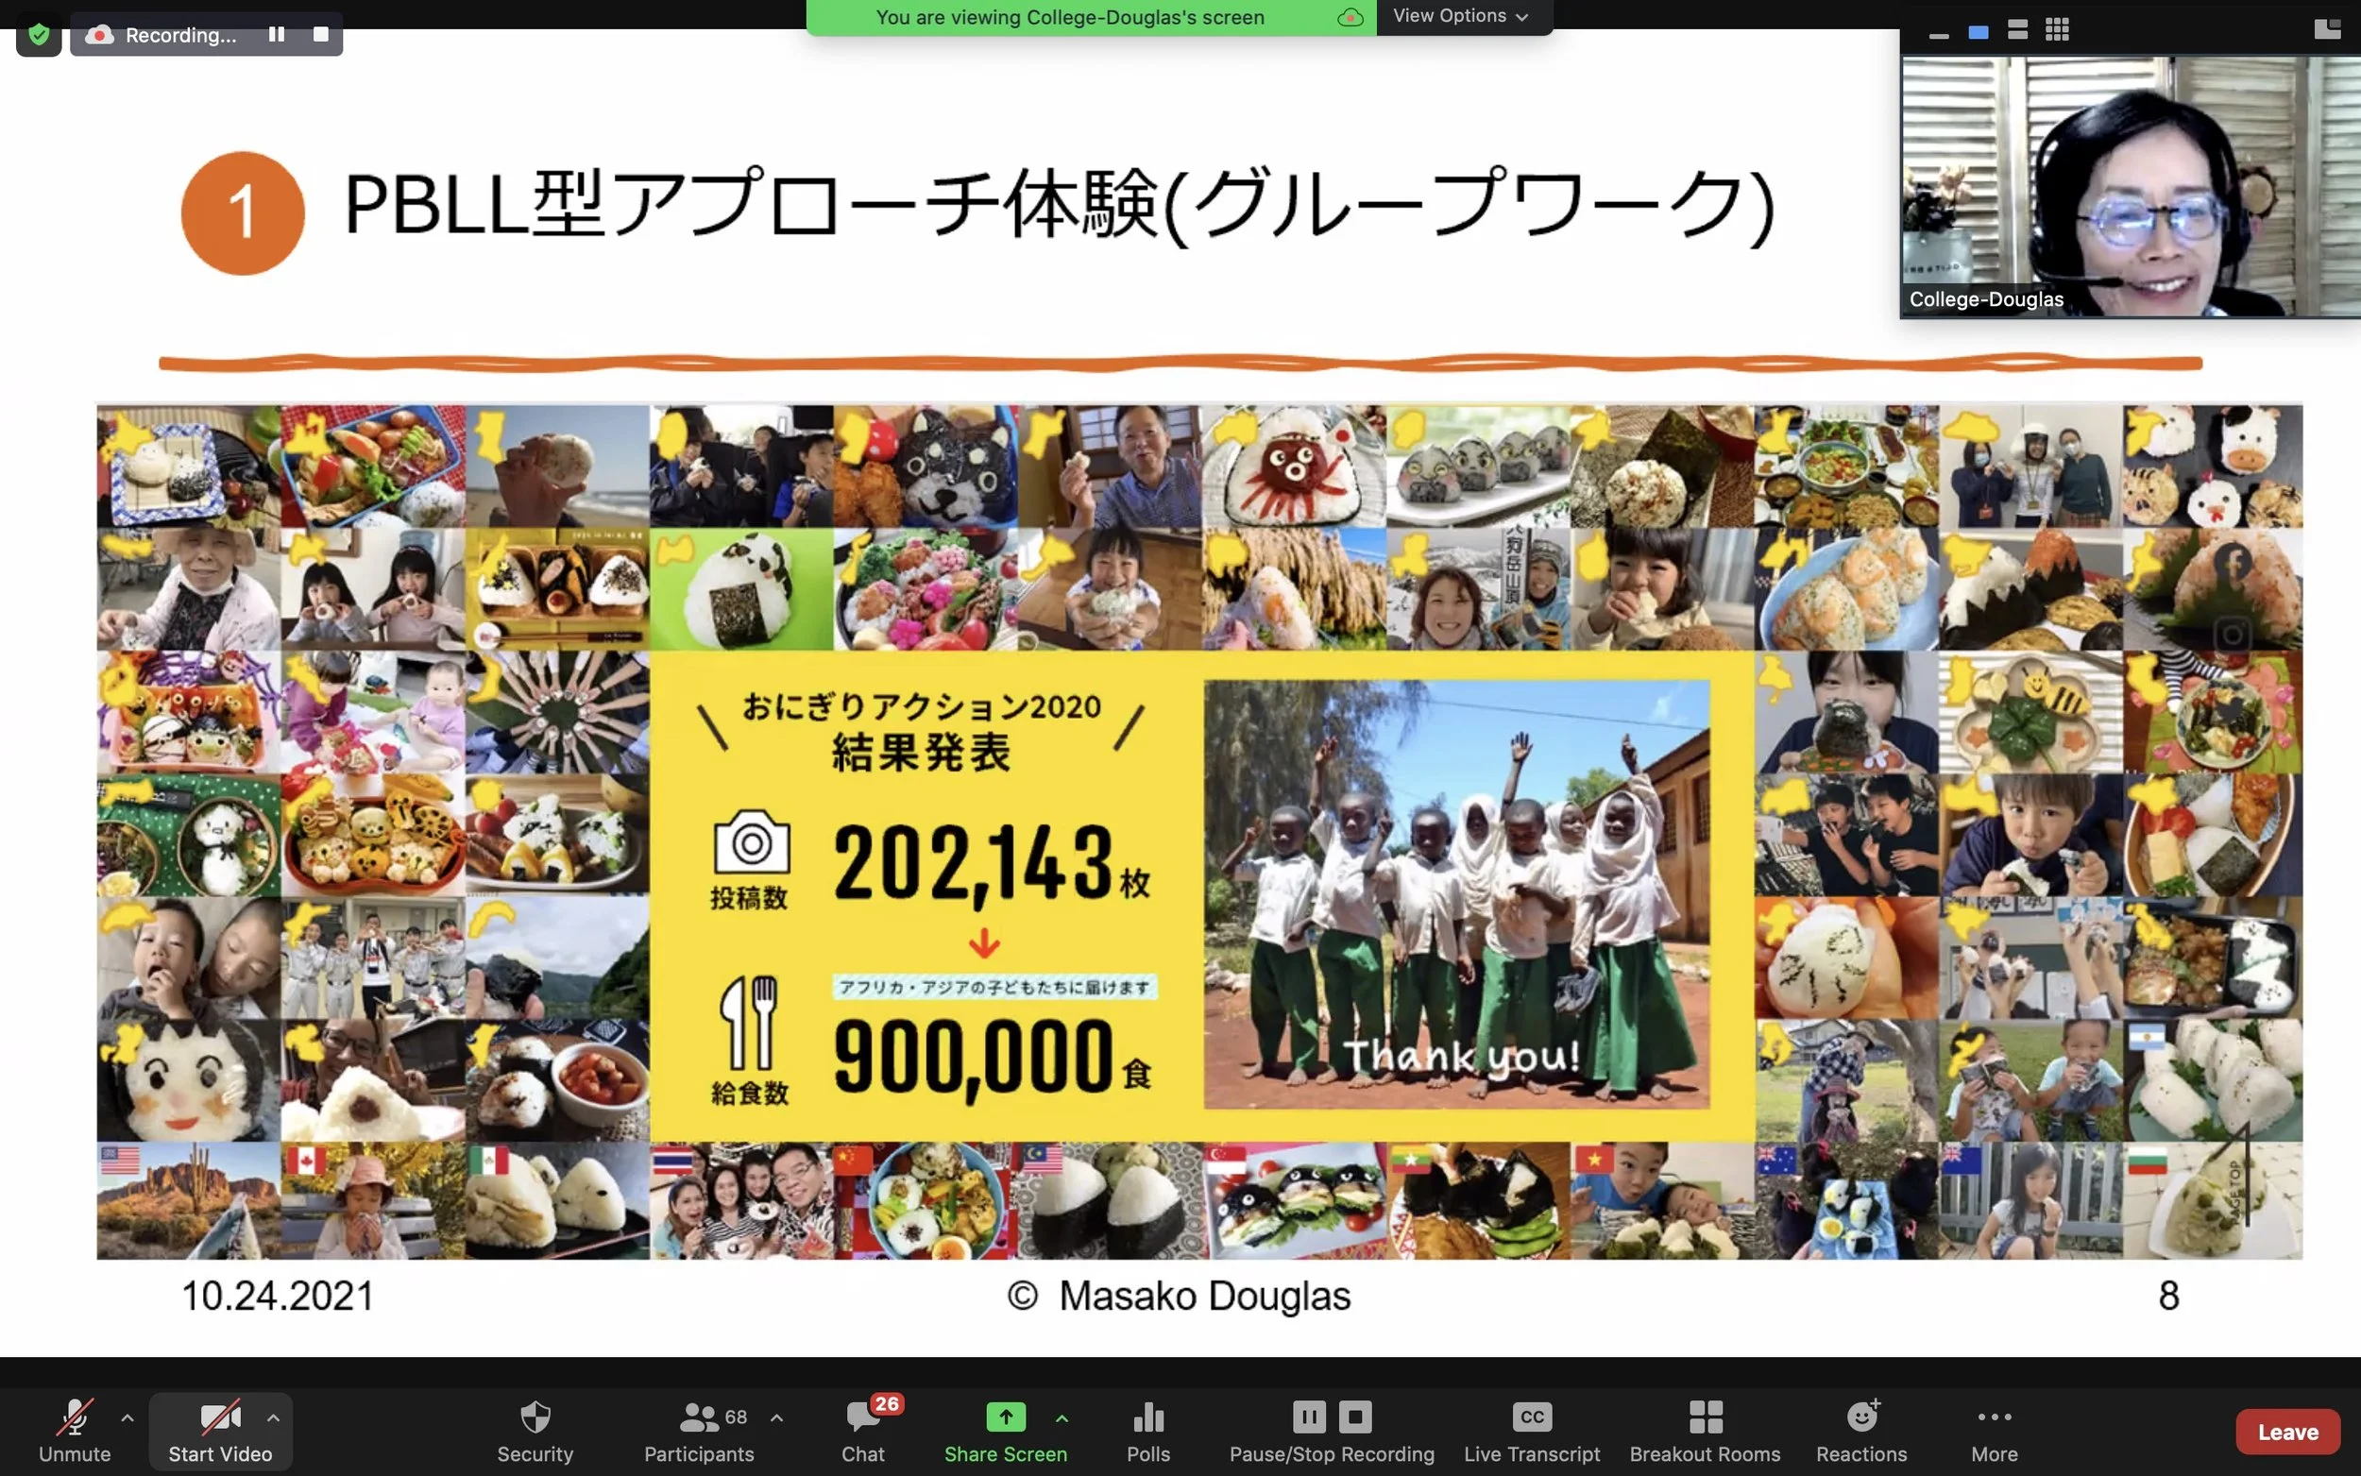Open Breakout Rooms
2361x1476 pixels.
point(1704,1430)
